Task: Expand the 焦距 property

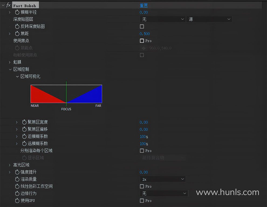Action: point(9,34)
